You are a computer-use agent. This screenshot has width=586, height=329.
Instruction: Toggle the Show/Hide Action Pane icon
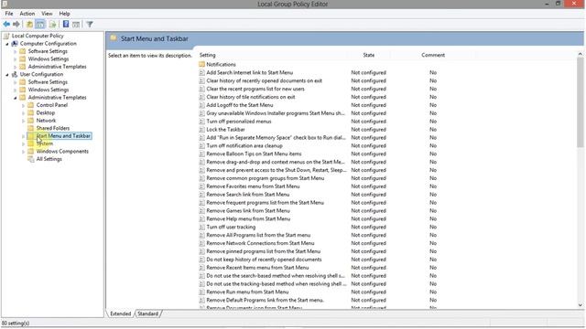[x=76, y=25]
